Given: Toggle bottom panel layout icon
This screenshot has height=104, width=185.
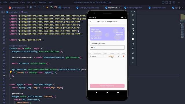Looking at the screenshot, I should [x=167, y=2].
